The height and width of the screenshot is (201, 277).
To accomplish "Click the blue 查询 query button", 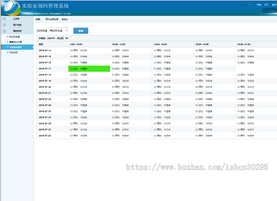I will [x=81, y=31].
